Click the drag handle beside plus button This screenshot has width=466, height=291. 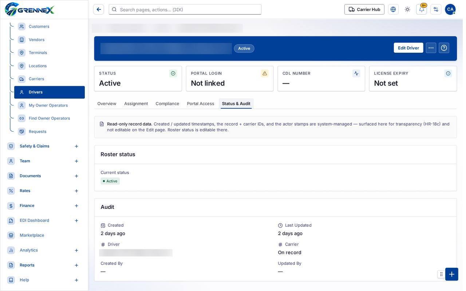[441, 274]
